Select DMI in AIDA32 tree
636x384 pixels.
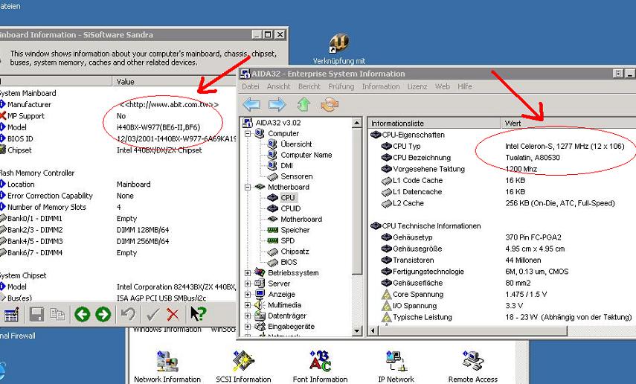coord(286,166)
